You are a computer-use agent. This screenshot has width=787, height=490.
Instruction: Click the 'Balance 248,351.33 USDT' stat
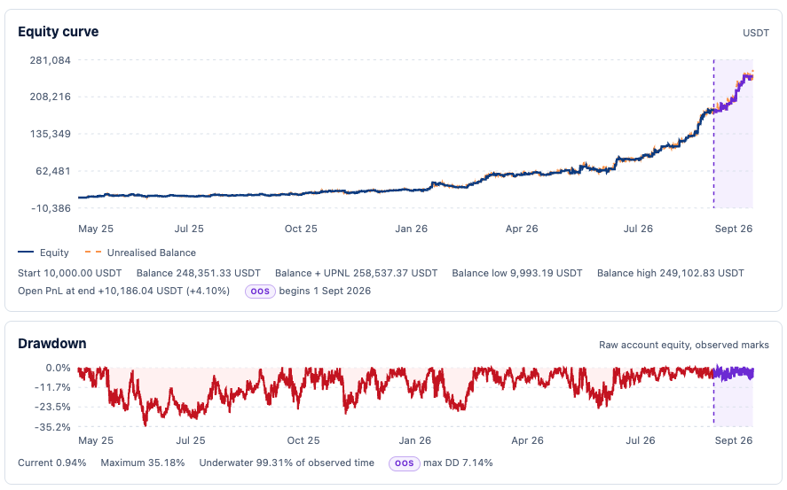(x=198, y=273)
